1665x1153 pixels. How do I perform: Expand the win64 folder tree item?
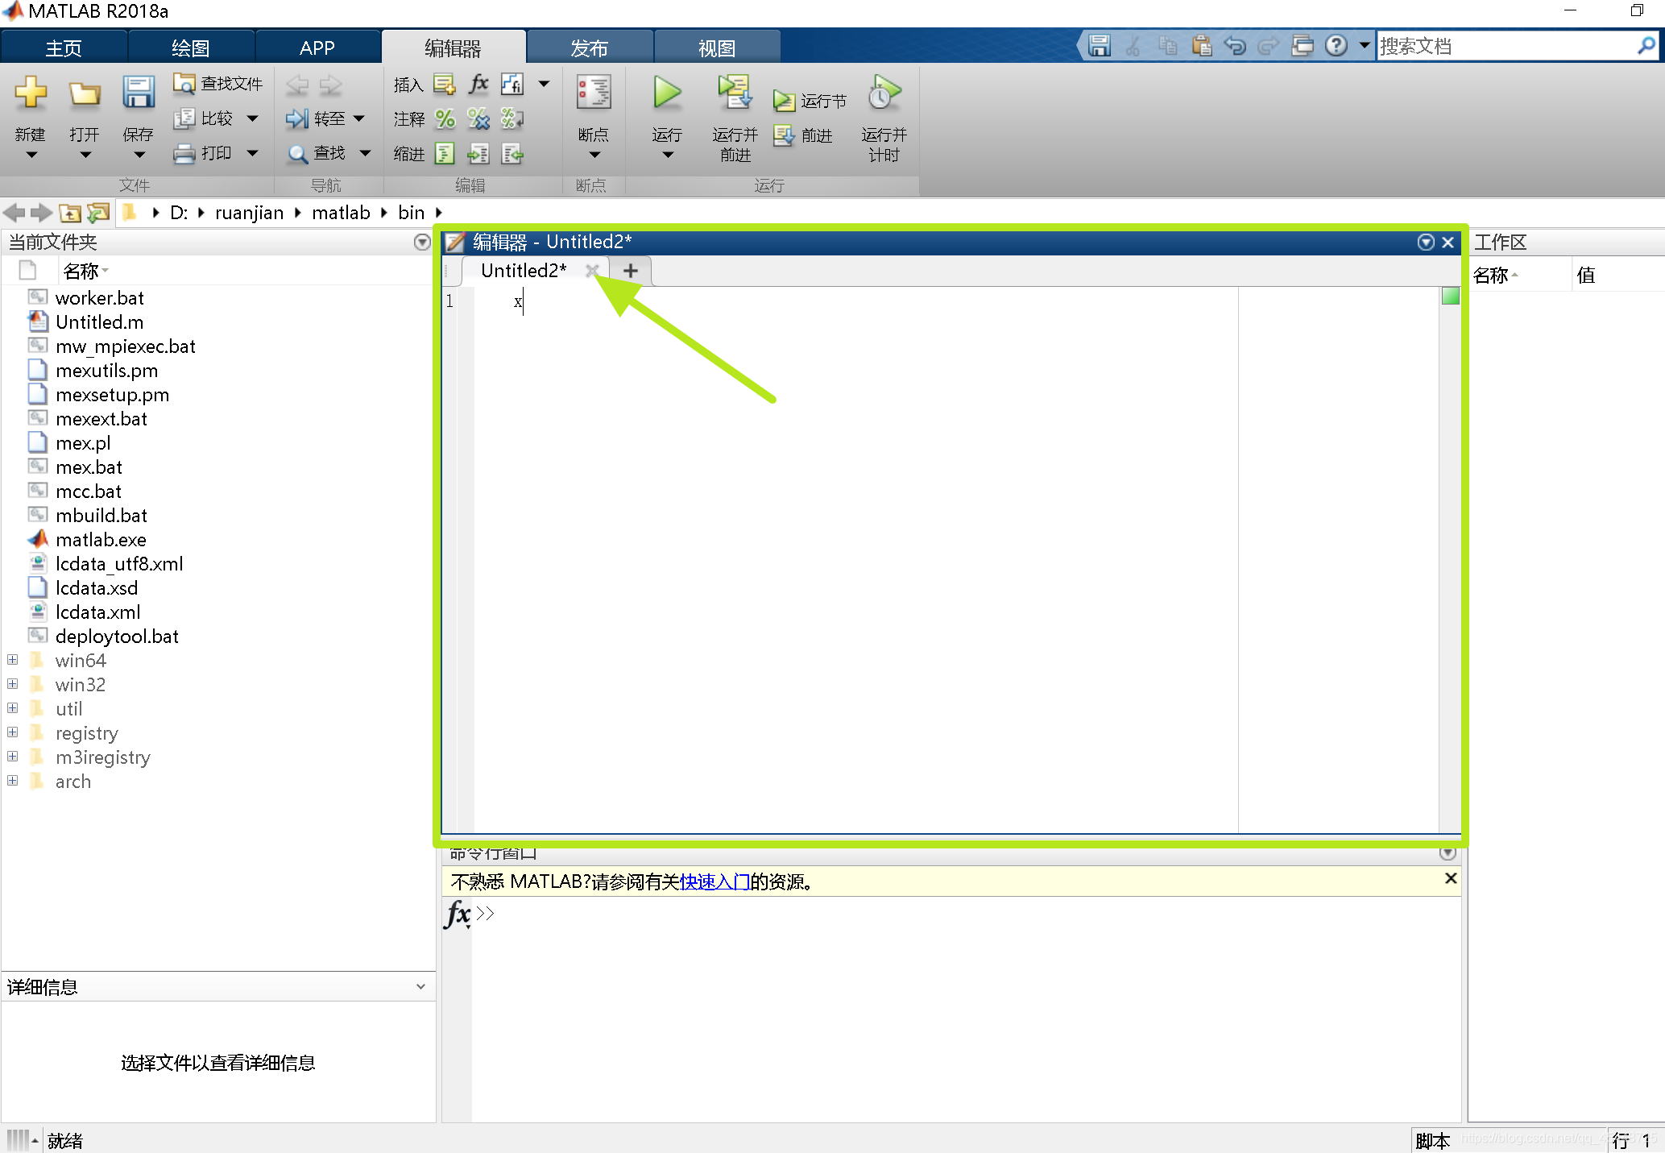pos(14,659)
